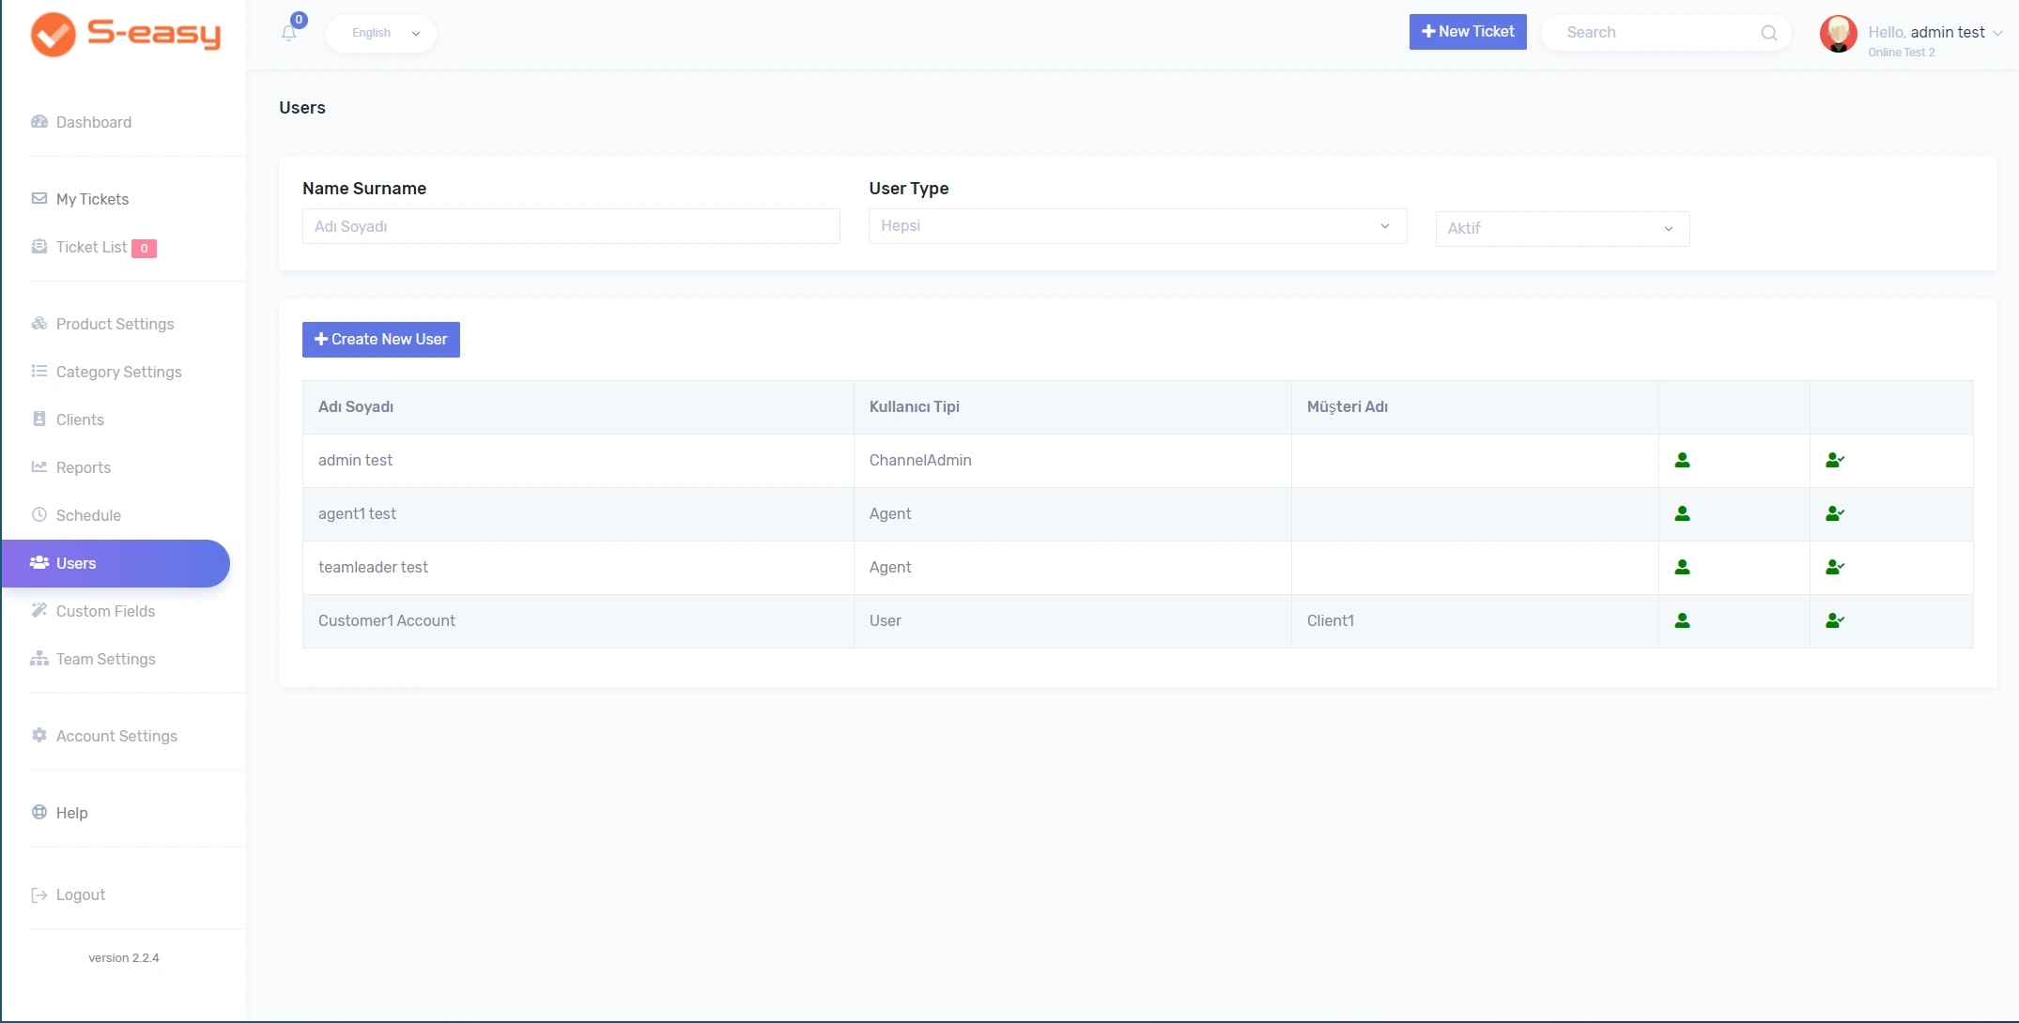Image resolution: width=2019 pixels, height=1023 pixels.
Task: Focus the Name Surname input field
Action: pos(571,226)
